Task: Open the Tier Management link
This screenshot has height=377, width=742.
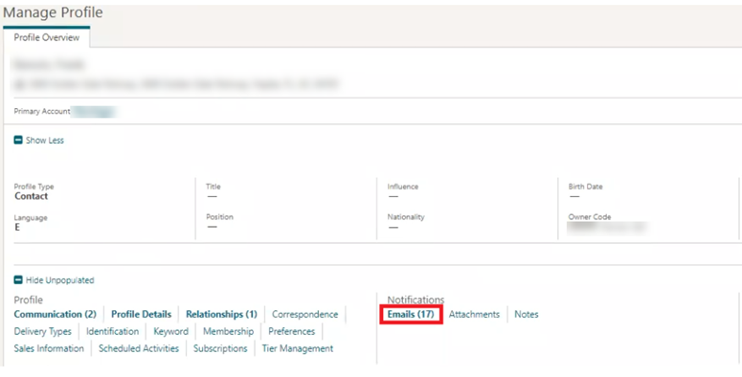Action: point(298,348)
